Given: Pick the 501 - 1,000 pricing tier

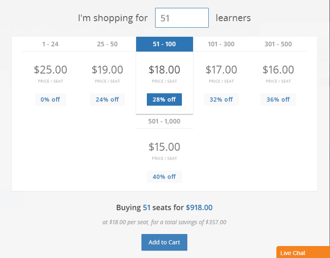Looking at the screenshot, I should click(164, 121).
